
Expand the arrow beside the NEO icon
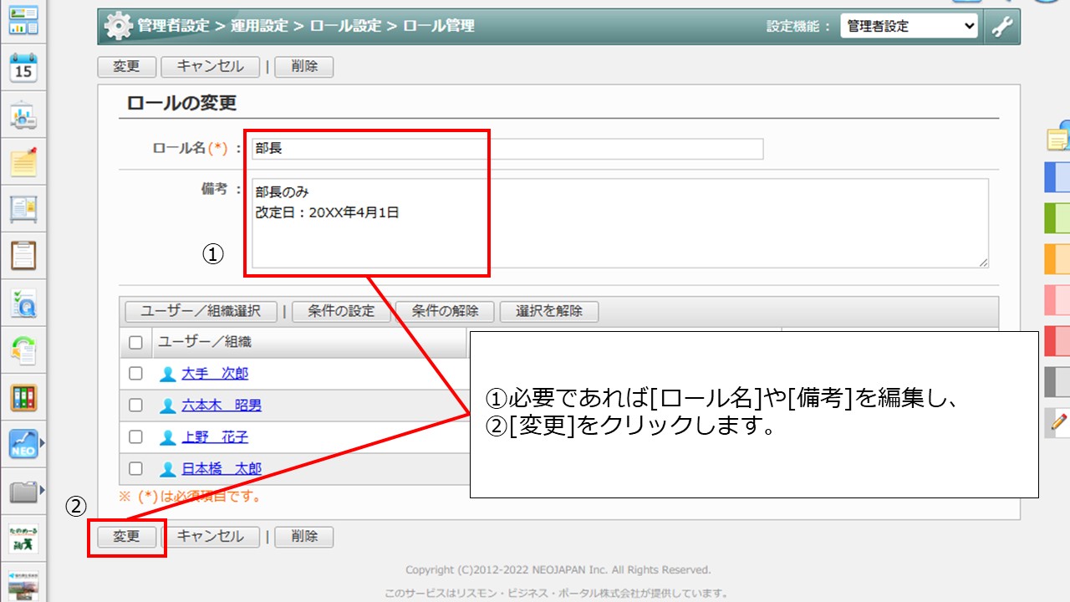coord(42,444)
